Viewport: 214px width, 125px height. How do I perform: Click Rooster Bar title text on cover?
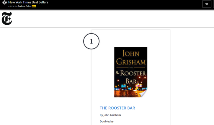point(131,77)
